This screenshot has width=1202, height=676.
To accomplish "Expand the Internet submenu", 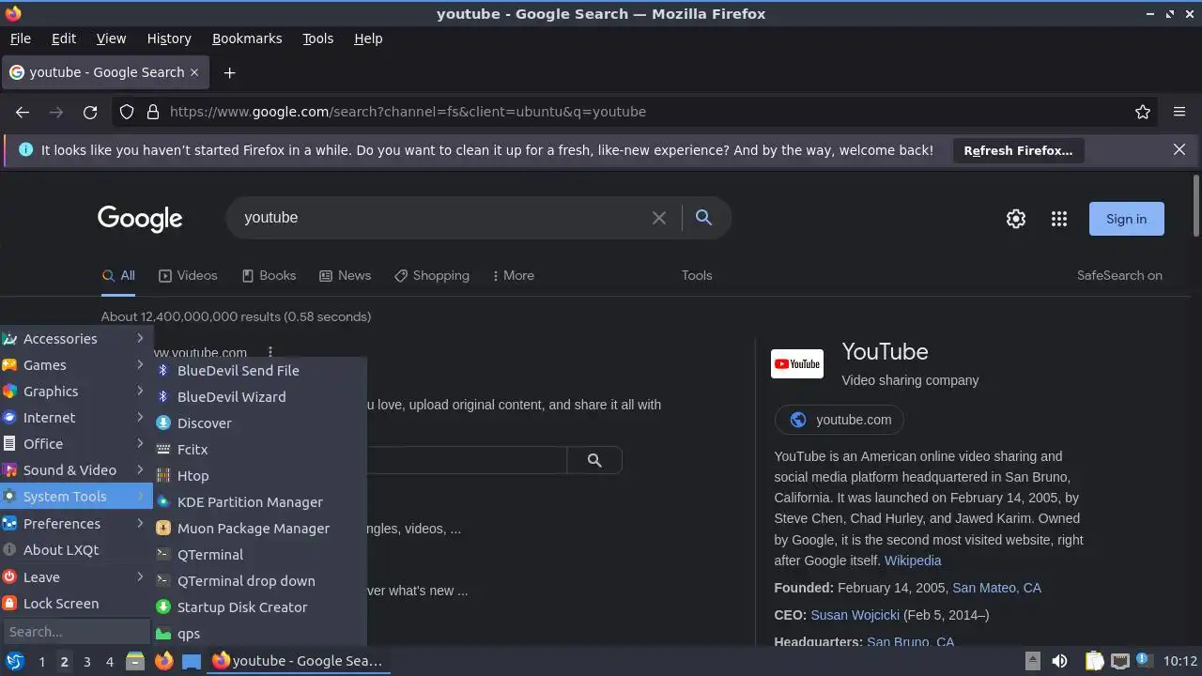I will click(76, 418).
